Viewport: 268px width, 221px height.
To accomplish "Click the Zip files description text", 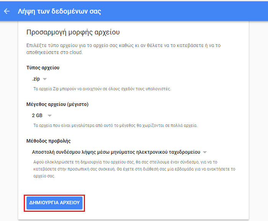I will click(102, 89).
